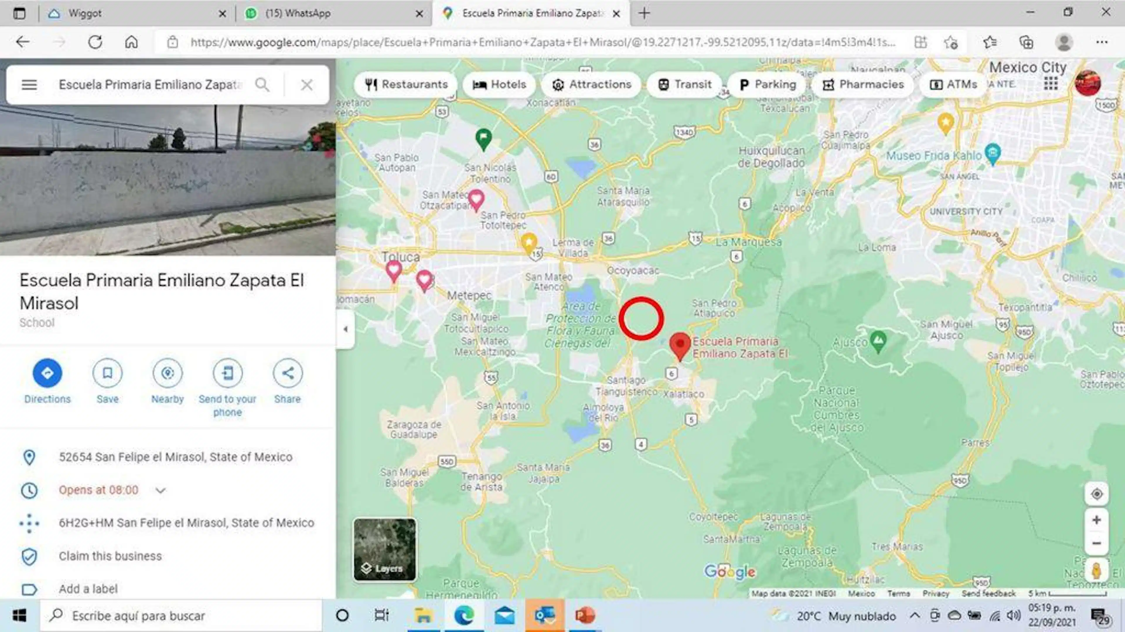Open the Favorites list

[x=990, y=42]
